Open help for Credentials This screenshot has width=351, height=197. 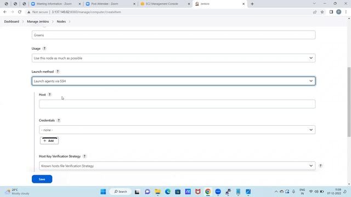click(x=59, y=120)
